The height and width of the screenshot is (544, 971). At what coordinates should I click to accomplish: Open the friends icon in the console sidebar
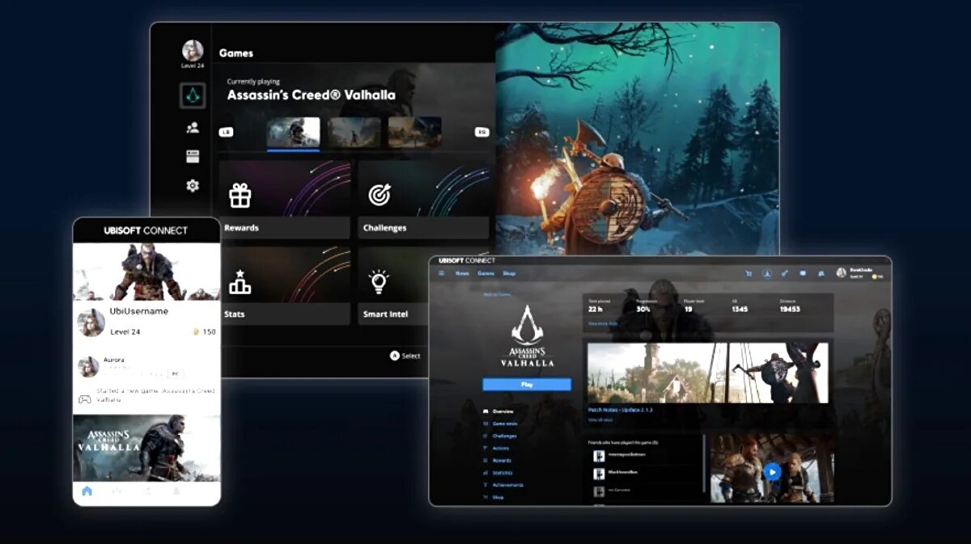(191, 126)
